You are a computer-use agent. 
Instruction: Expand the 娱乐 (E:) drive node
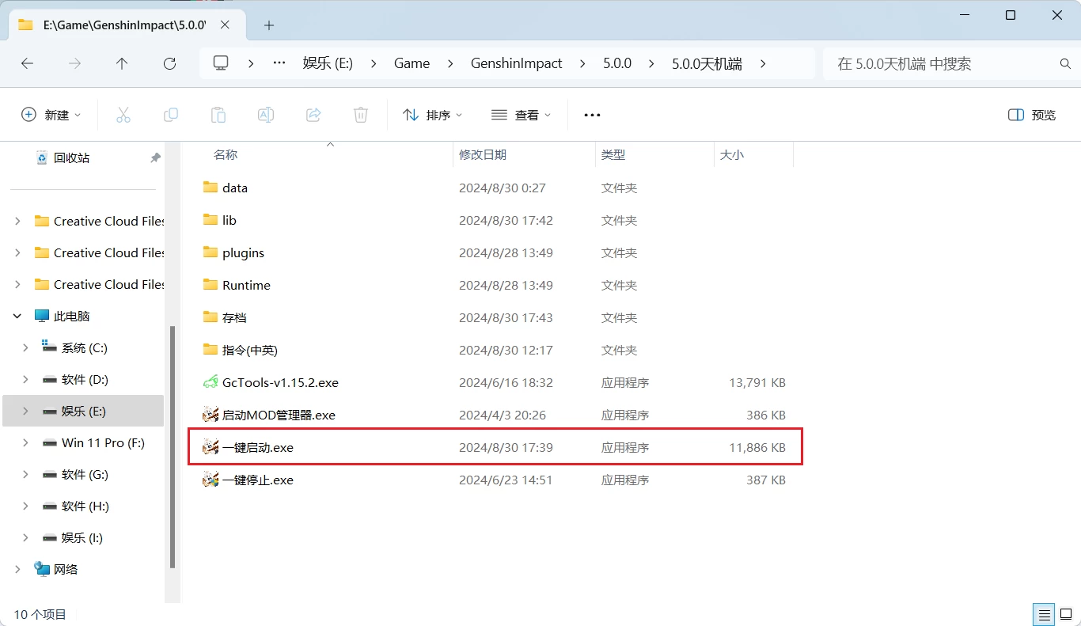25,411
